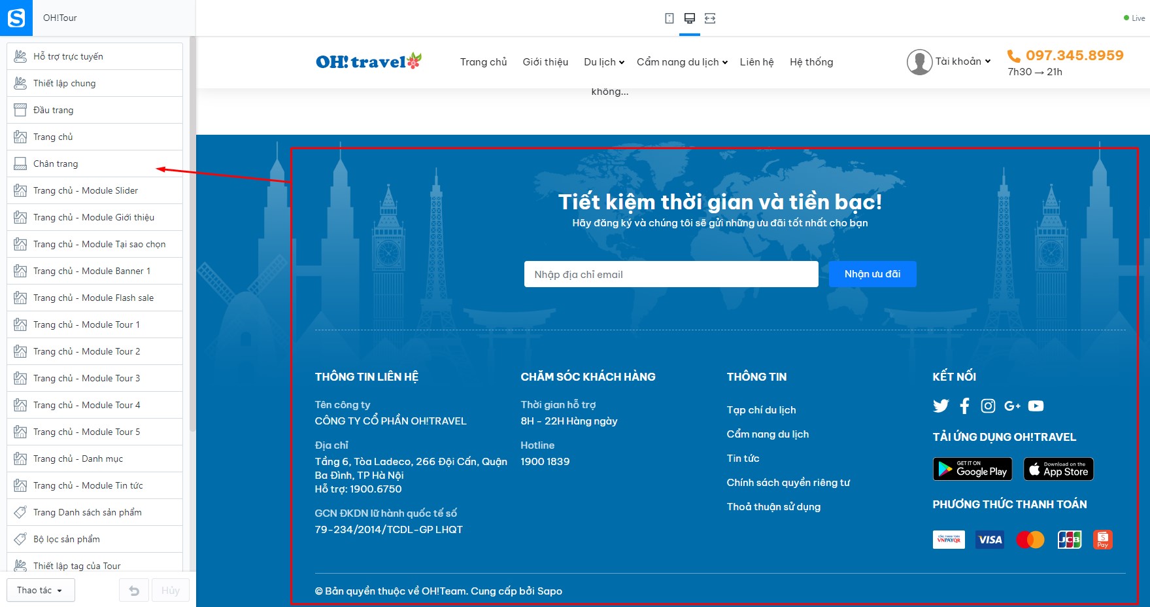
Task: Open Trang chủ - Module Tin tức
Action: click(95, 485)
